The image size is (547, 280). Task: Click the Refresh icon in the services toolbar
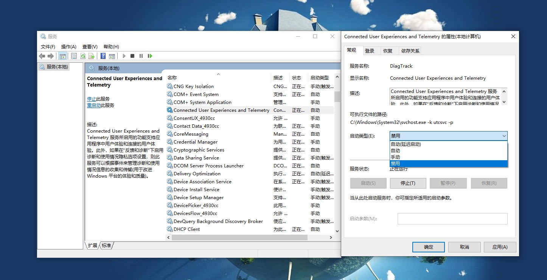click(x=83, y=56)
